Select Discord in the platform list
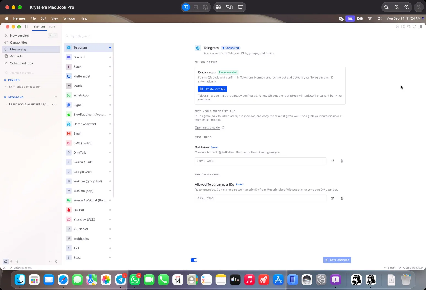Viewport: 426px width, 290px height. (x=89, y=57)
